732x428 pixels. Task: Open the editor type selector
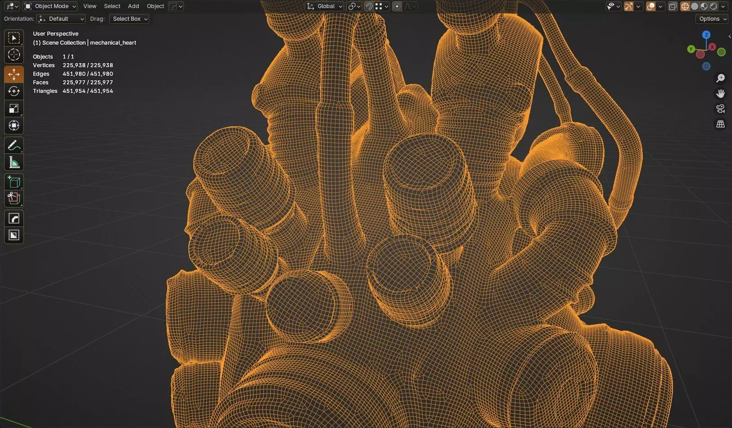click(11, 6)
